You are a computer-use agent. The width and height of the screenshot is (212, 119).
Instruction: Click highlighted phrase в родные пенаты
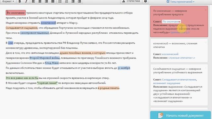(x=109, y=88)
